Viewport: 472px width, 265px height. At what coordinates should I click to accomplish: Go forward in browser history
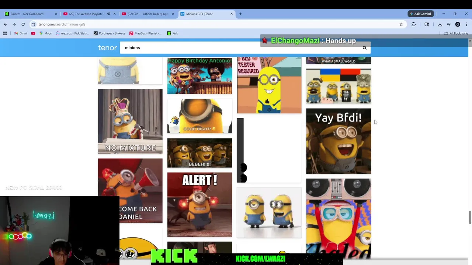point(14,24)
